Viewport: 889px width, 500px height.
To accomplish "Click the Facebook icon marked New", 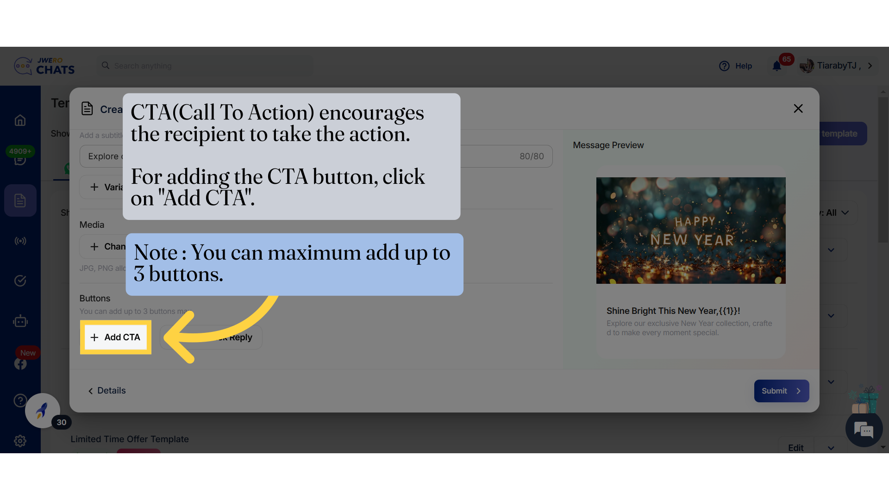I will (20, 364).
